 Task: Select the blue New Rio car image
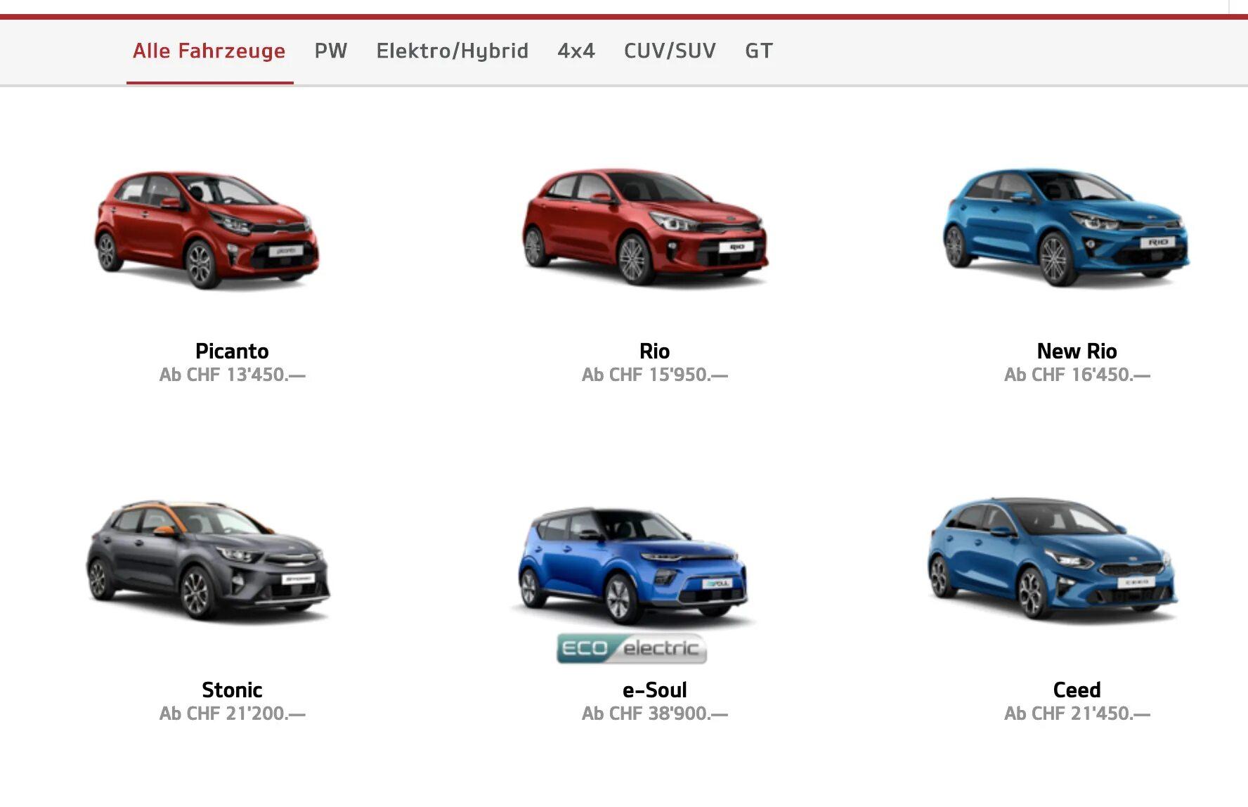(1065, 226)
